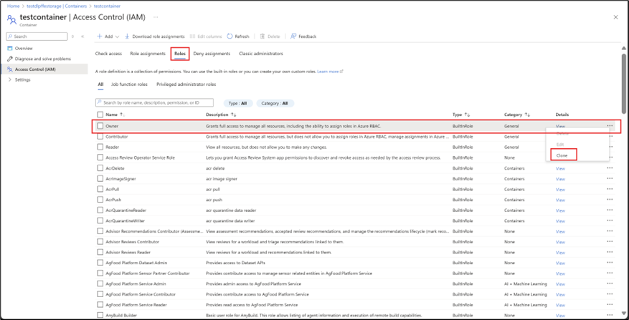Collapse the sidebar with double chevron icon
The width and height of the screenshot is (629, 320).
click(82, 37)
